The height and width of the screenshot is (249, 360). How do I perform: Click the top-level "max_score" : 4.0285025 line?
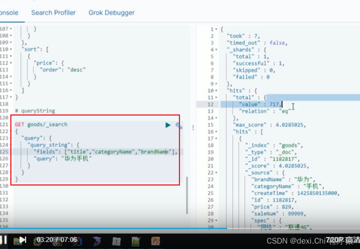tap(269, 125)
